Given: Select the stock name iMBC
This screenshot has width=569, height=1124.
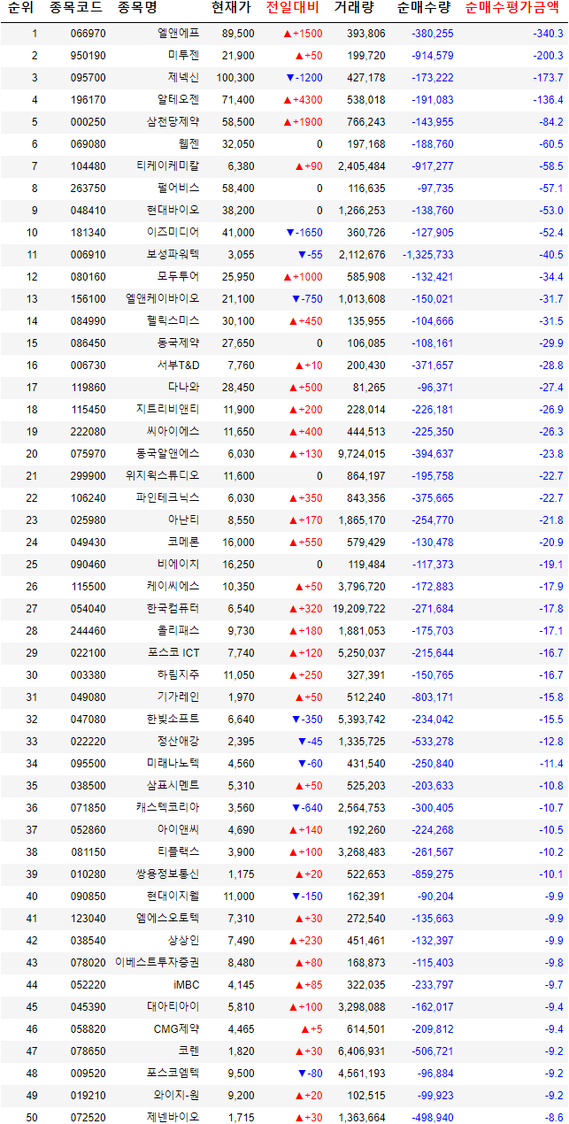Looking at the screenshot, I should click(x=186, y=985).
